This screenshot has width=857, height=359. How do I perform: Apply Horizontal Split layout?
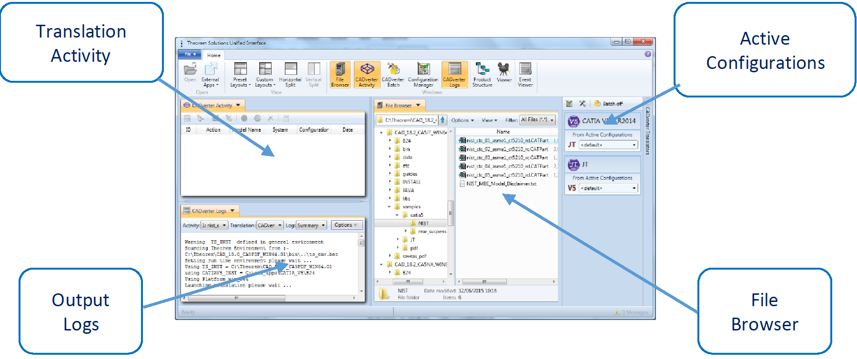click(x=290, y=75)
